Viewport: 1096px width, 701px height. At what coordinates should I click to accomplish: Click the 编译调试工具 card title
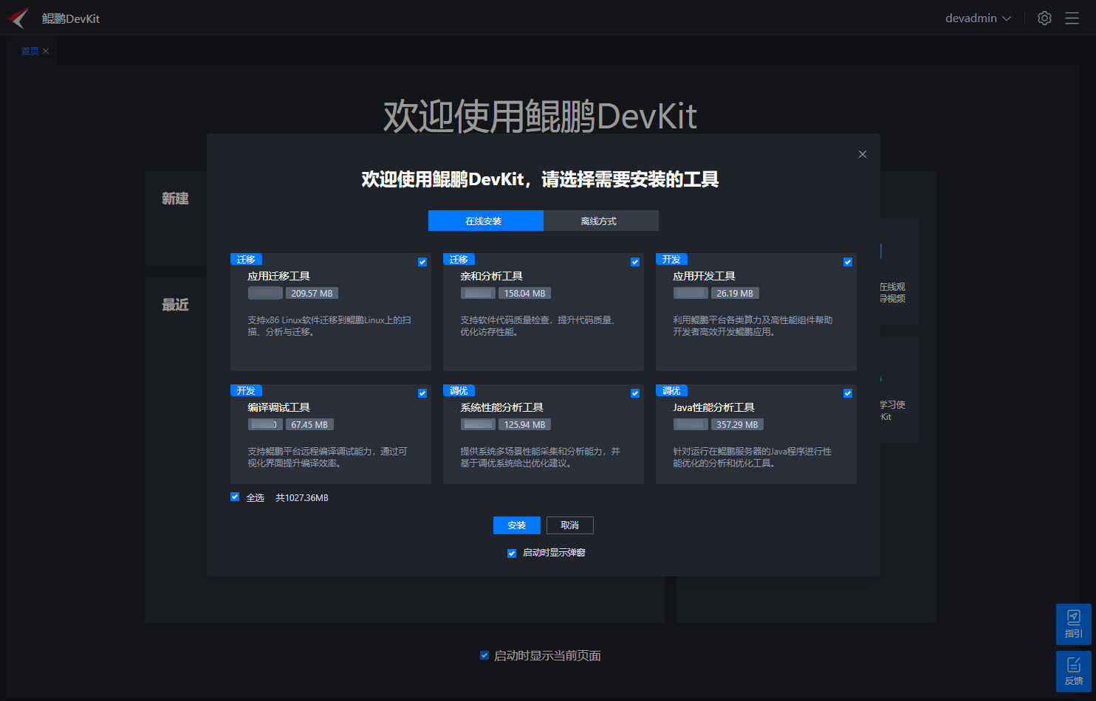tap(278, 407)
